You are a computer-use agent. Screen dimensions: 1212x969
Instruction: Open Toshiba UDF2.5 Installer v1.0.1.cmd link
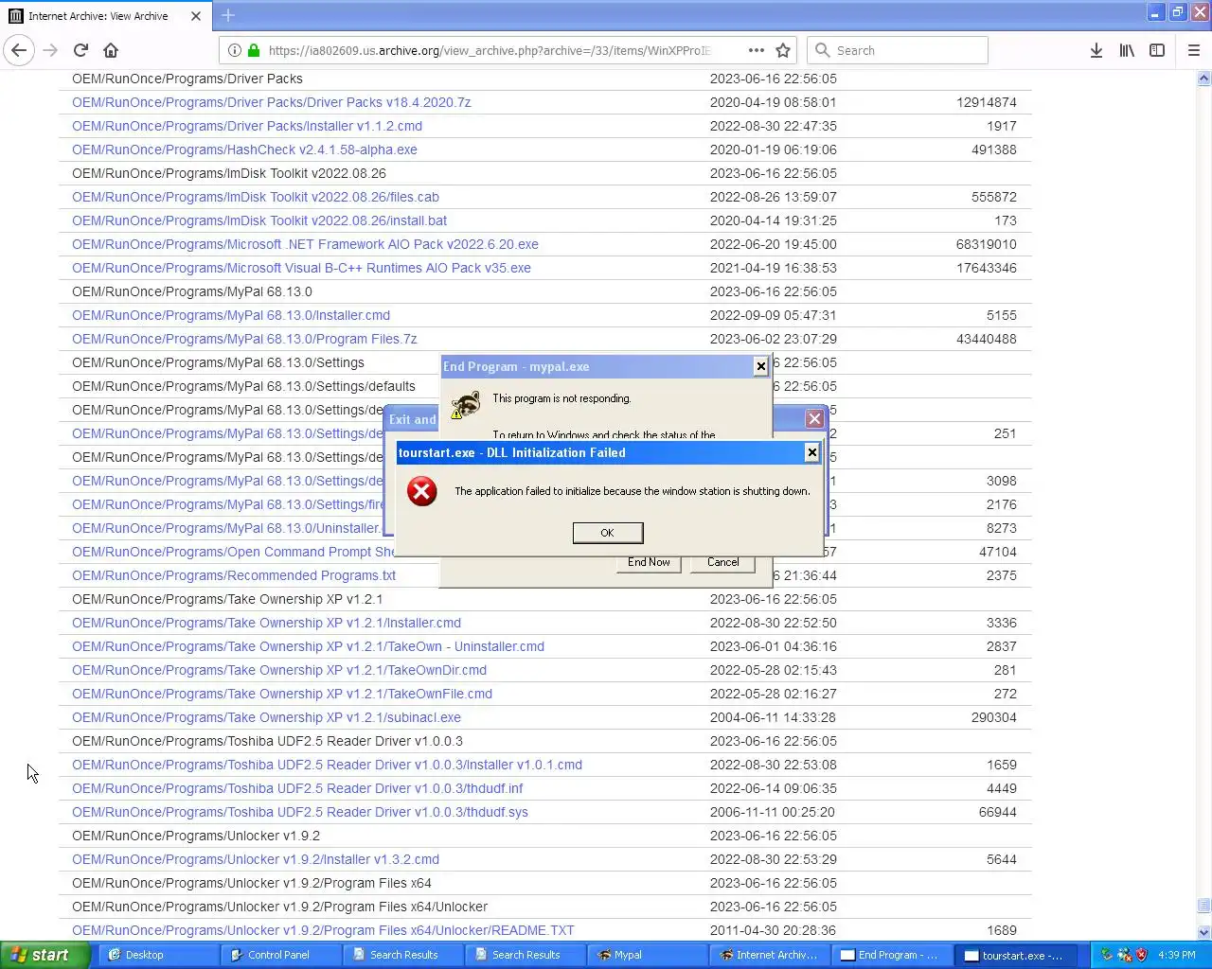327,765
